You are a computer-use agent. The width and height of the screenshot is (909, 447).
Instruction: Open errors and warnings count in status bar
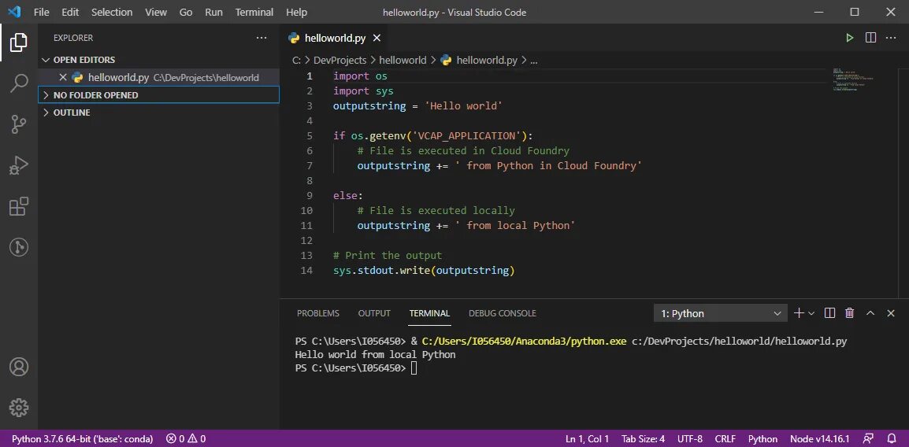[186, 439]
